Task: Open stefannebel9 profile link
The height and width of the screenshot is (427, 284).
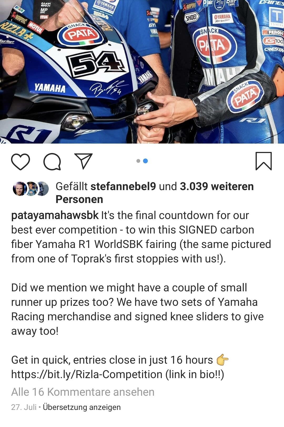Action: point(123,186)
